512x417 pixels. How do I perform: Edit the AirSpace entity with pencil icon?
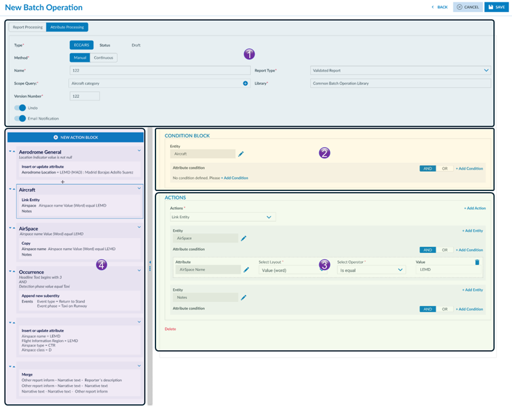243,238
